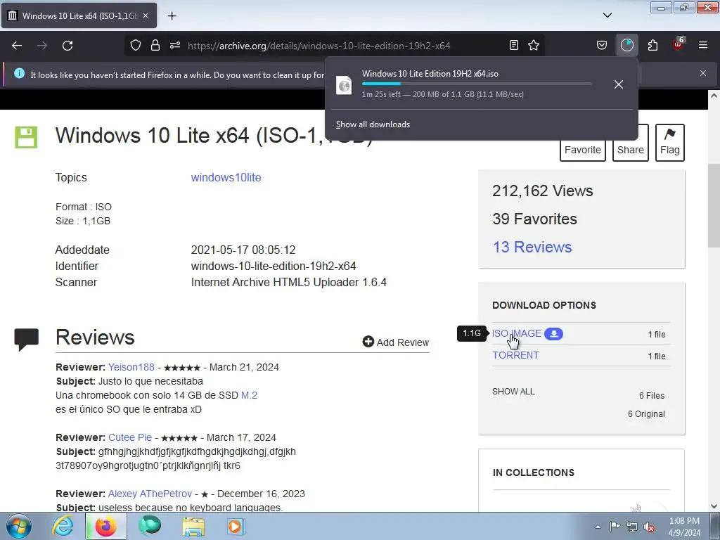Open the TORRENT download option

point(515,355)
